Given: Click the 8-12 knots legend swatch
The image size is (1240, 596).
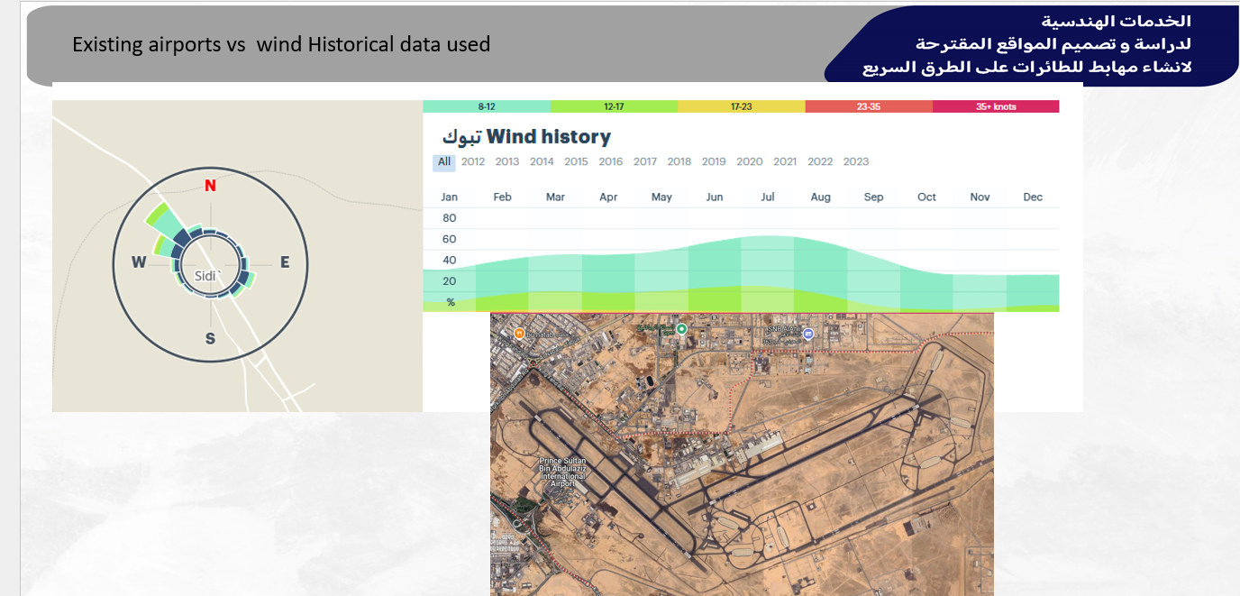Looking at the screenshot, I should tap(487, 106).
